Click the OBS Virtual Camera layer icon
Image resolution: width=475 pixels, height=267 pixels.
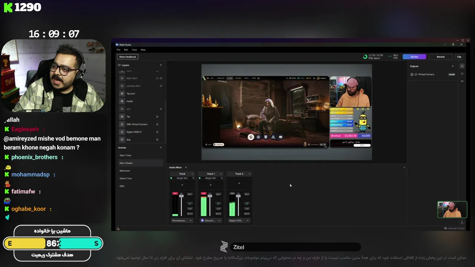pyautogui.click(x=122, y=124)
